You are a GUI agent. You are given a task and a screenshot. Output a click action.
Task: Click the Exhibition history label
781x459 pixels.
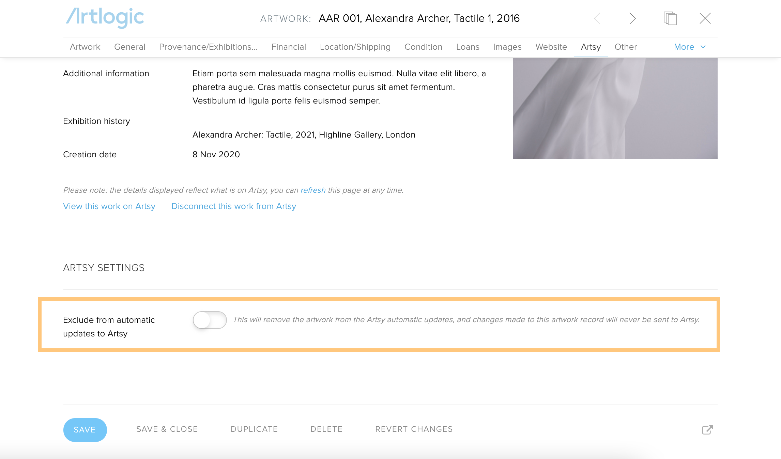(x=96, y=121)
